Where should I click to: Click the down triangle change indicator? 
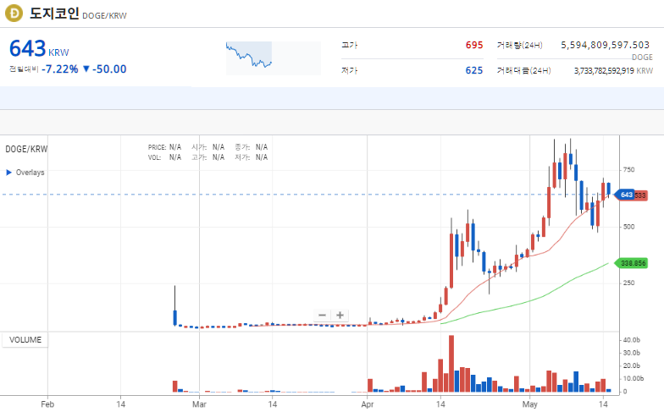(x=86, y=69)
